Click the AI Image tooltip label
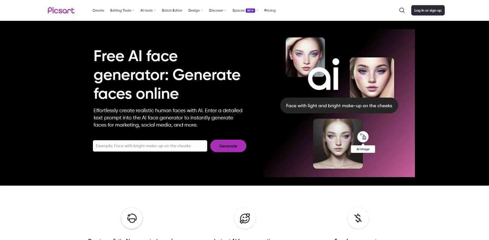The width and height of the screenshot is (489, 240). [x=363, y=149]
